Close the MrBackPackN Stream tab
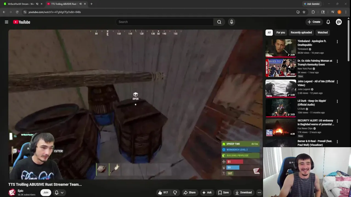 pyautogui.click(x=41, y=4)
